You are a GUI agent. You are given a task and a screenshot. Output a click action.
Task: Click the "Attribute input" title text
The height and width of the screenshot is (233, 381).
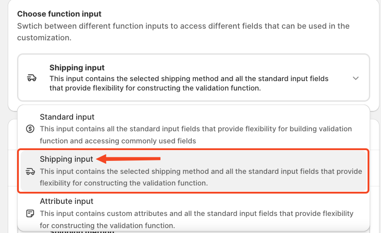pyautogui.click(x=66, y=201)
